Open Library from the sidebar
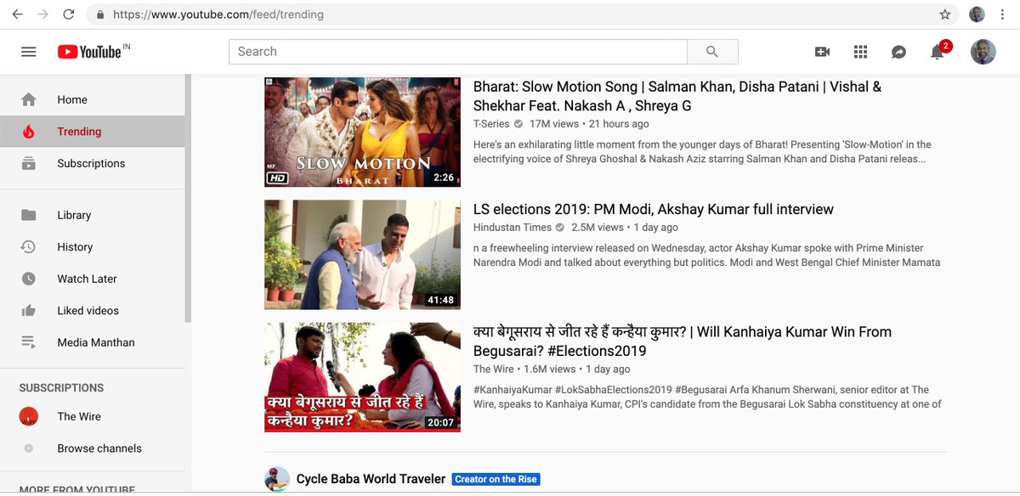Image resolution: width=1020 pixels, height=496 pixels. [92, 215]
